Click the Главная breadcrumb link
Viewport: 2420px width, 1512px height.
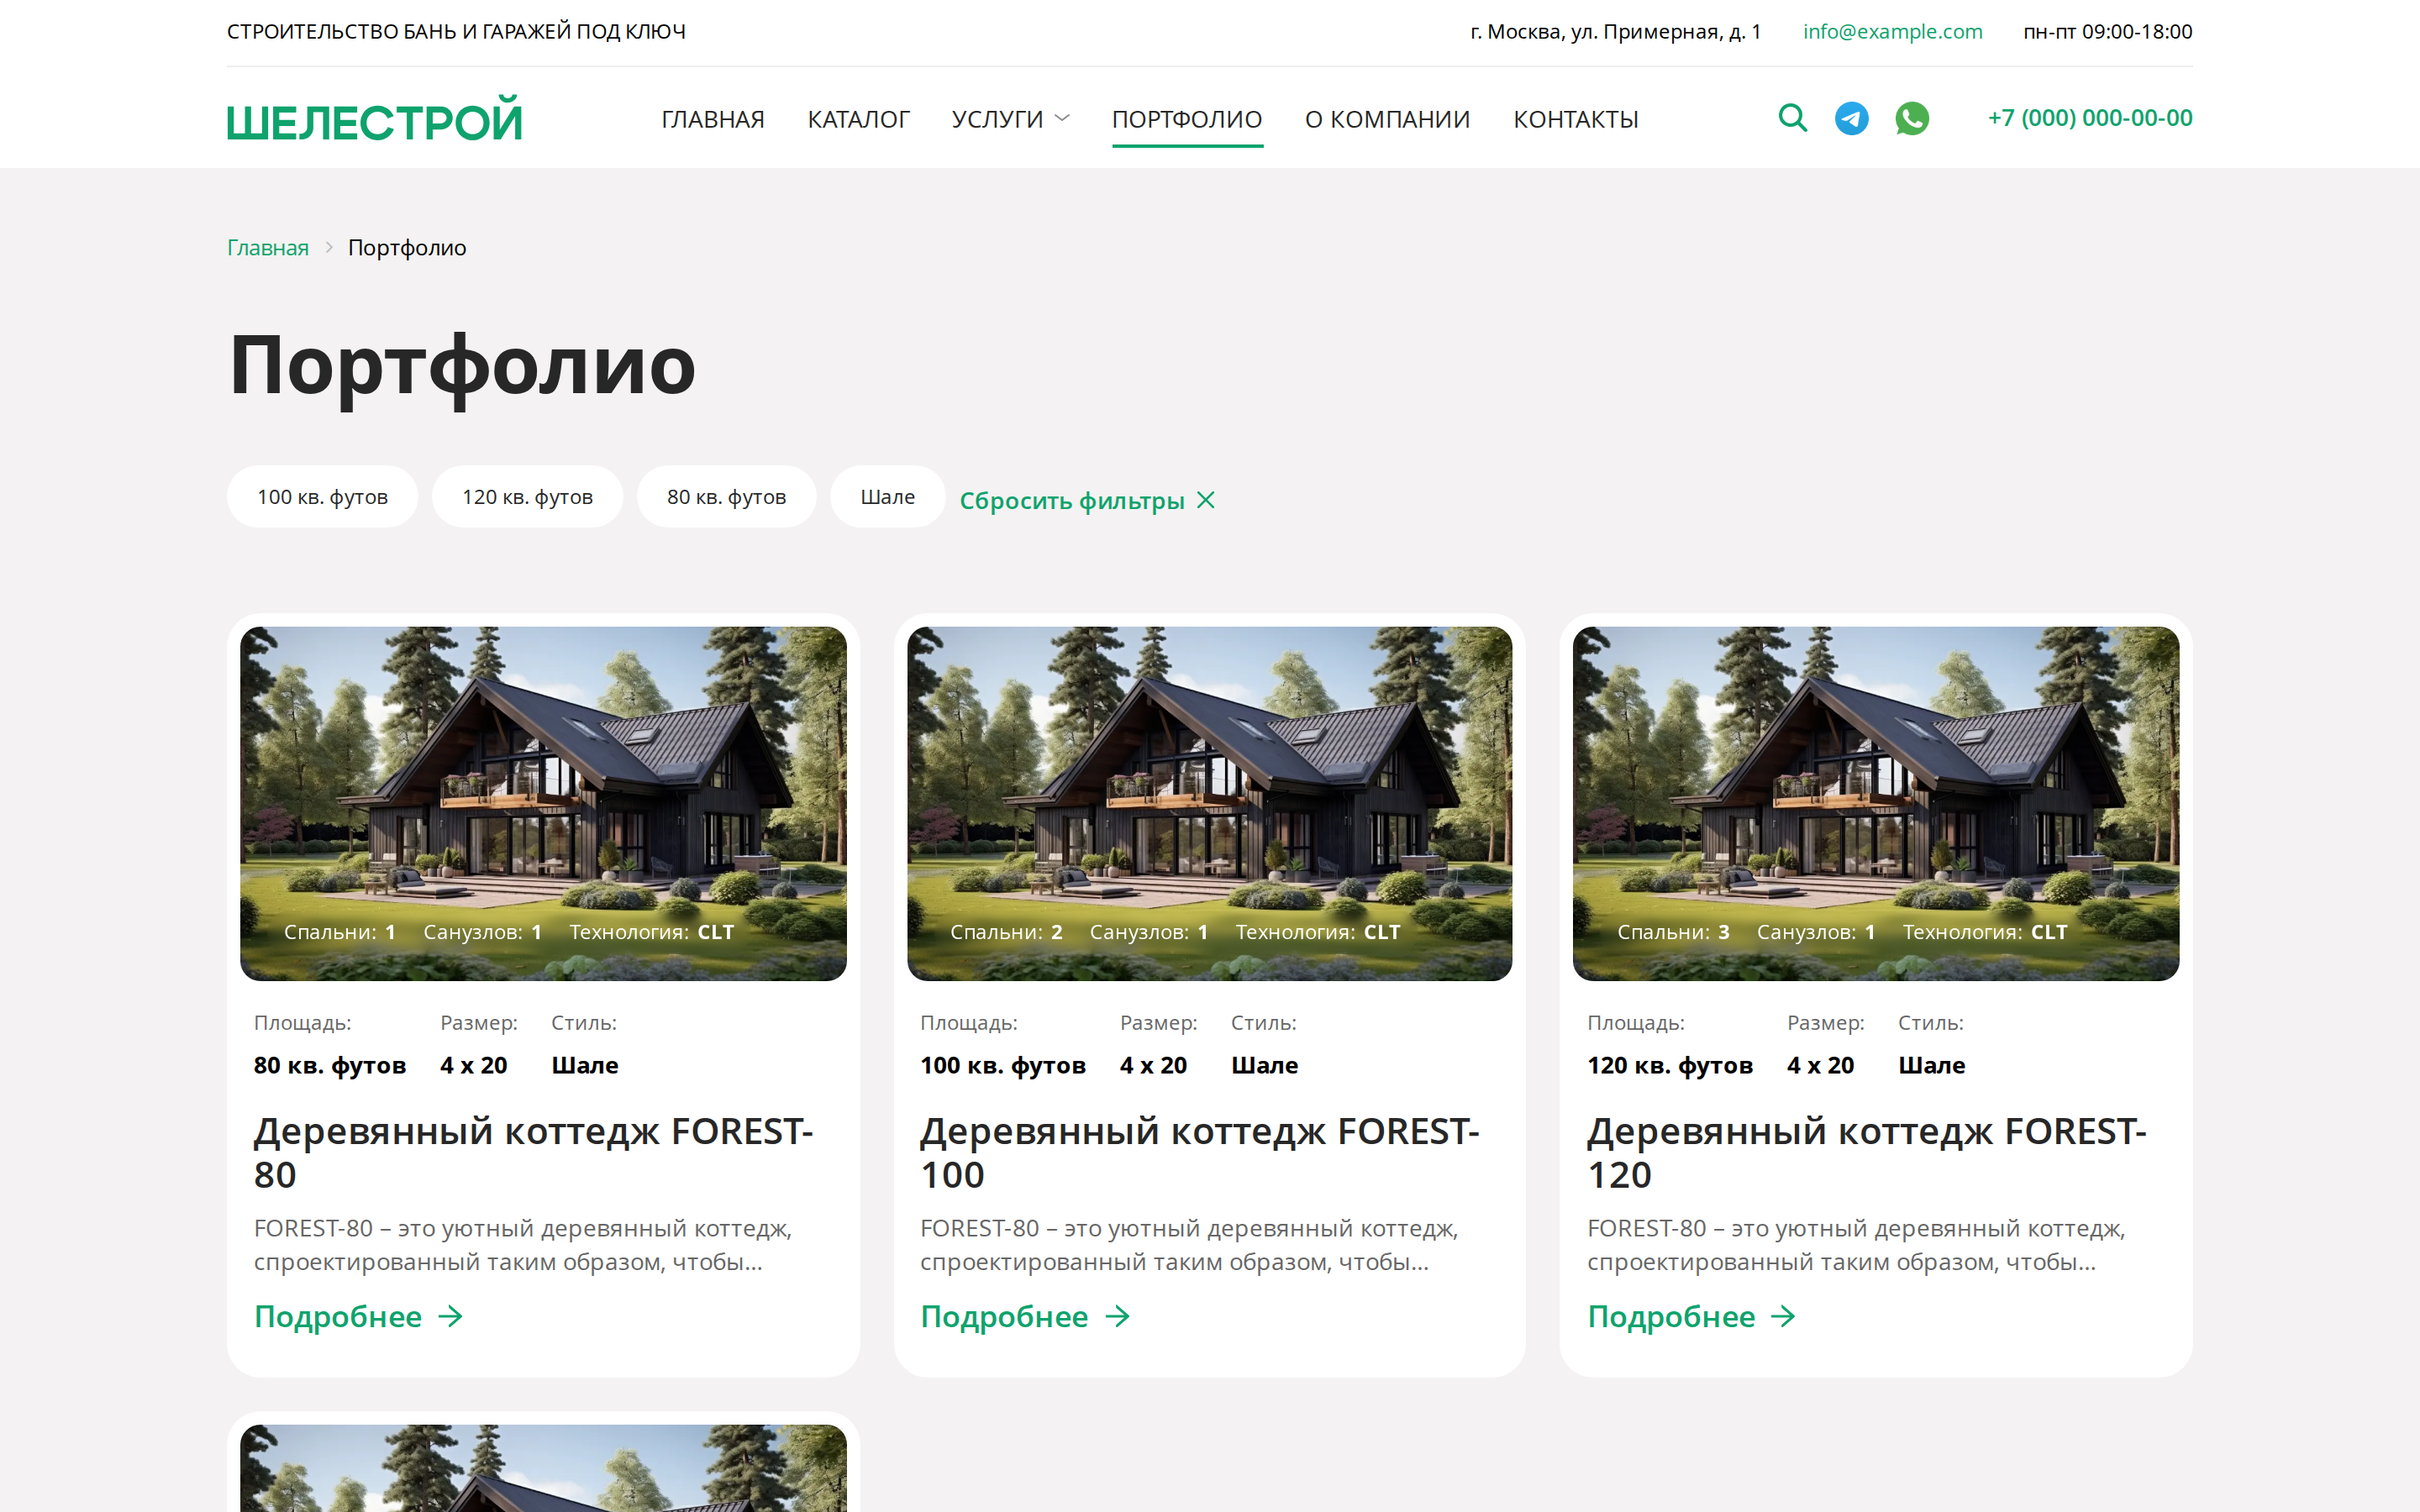click(x=268, y=248)
